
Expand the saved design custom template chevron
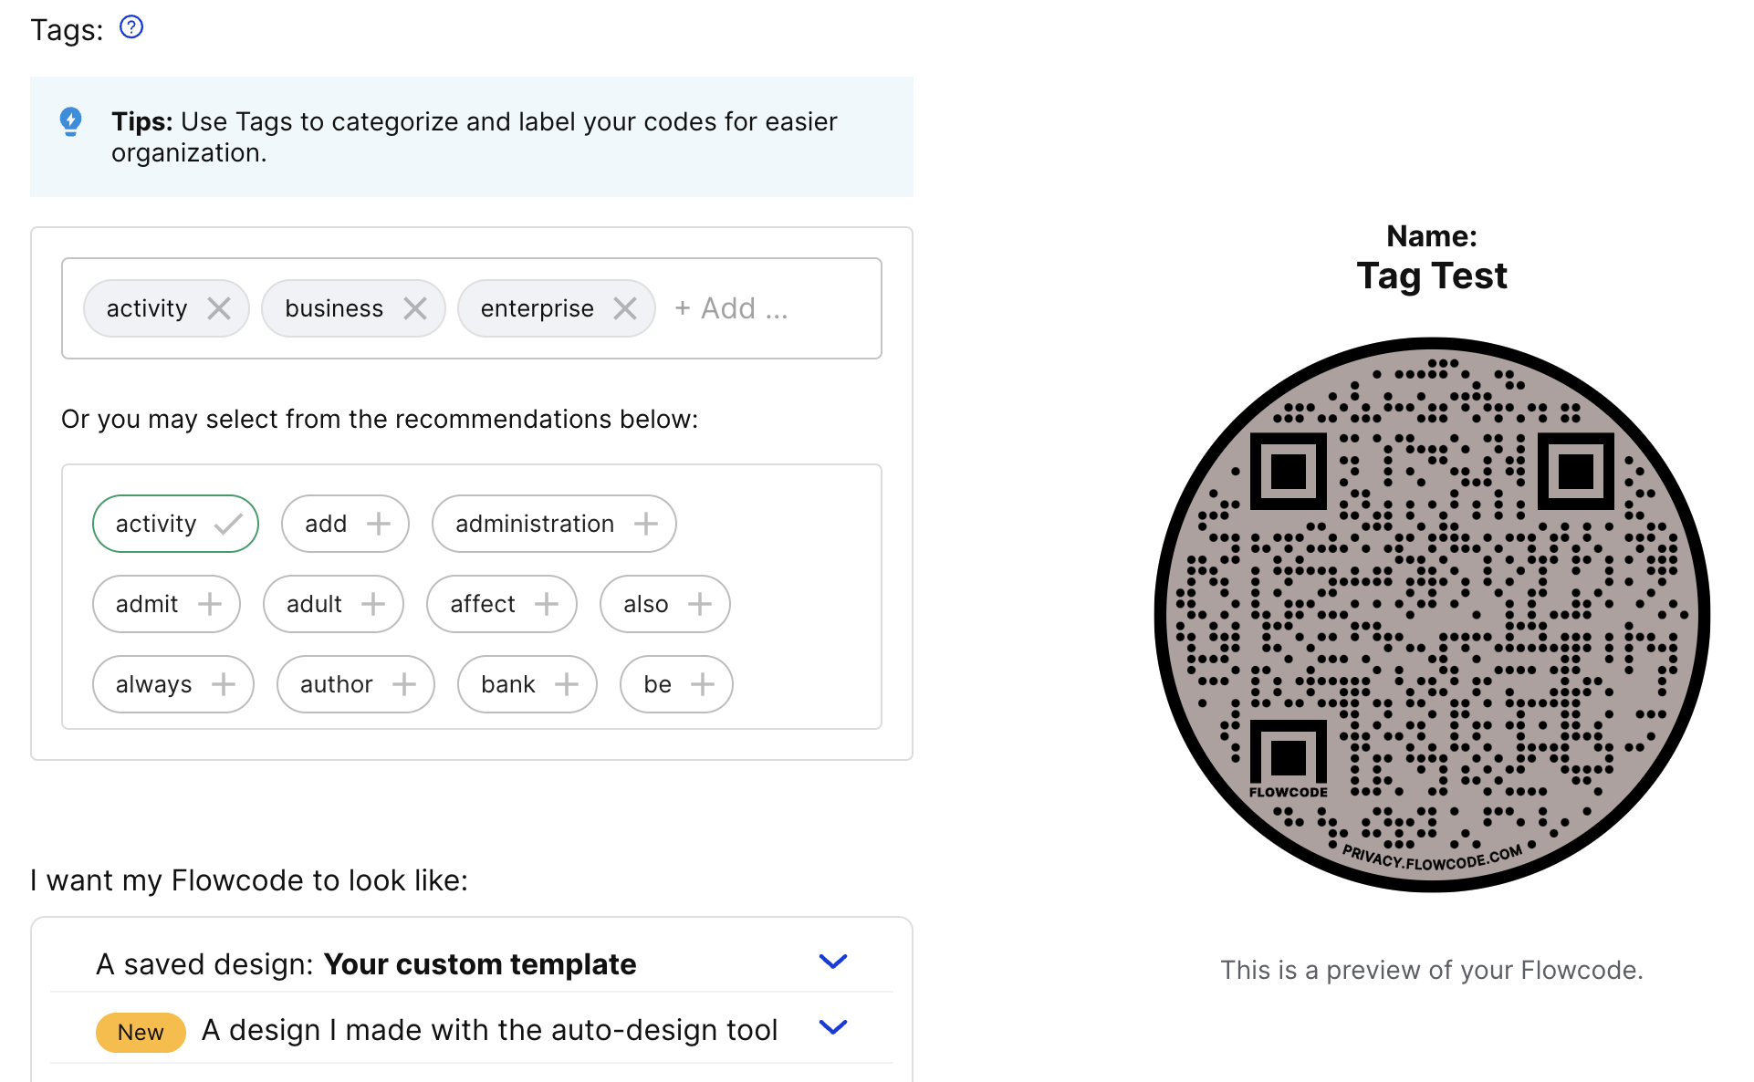(x=833, y=962)
